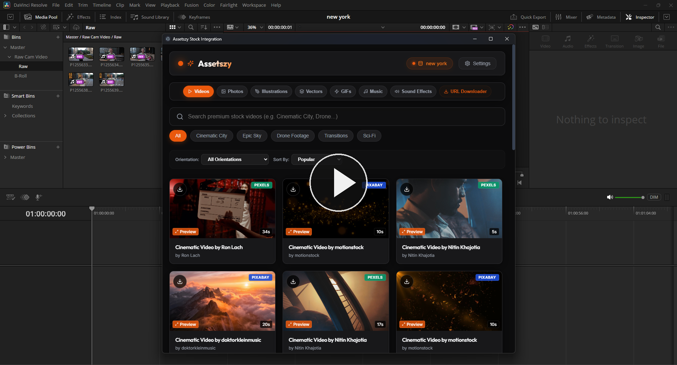Preview the Nitin Khajotia 5s video
Viewport: 677px width, 365px height.
click(412, 232)
